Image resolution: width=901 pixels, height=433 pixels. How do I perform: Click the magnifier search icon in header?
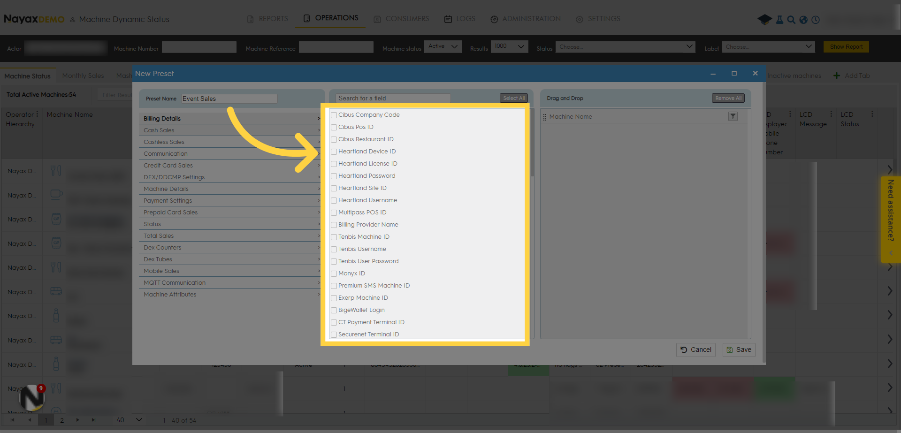791,20
